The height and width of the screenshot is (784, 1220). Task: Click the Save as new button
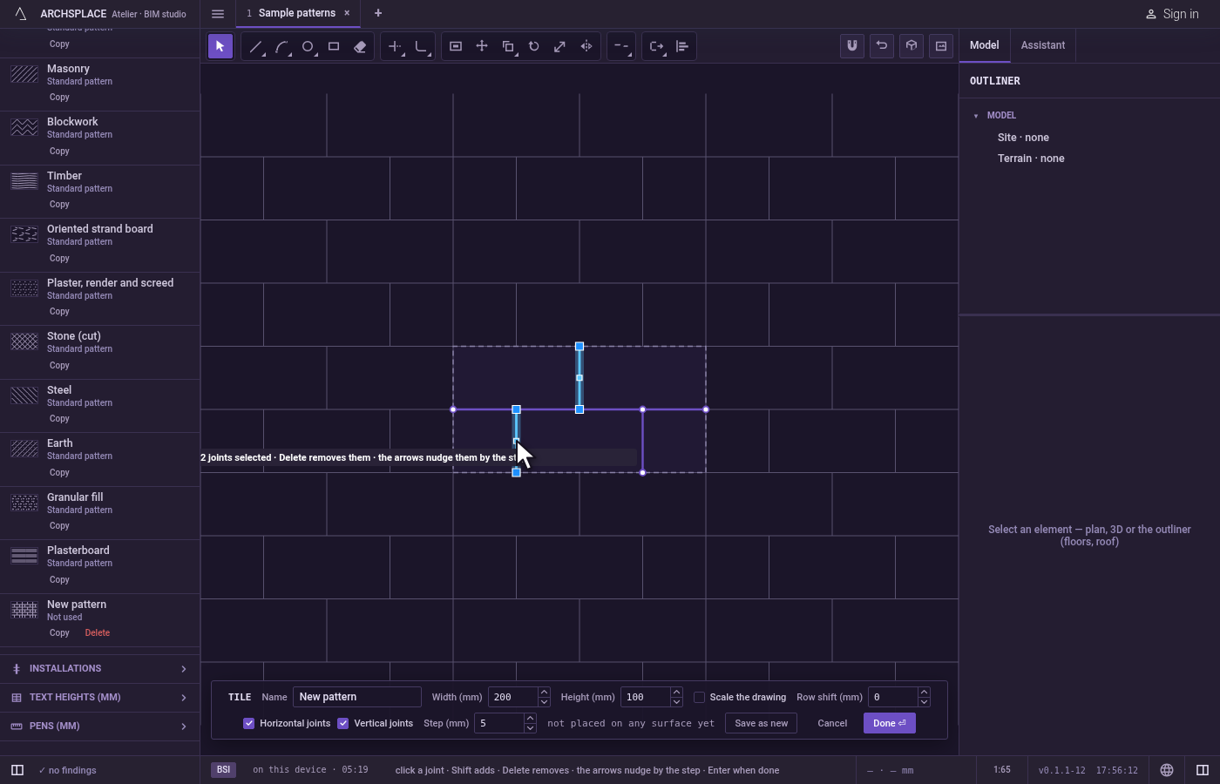761,723
